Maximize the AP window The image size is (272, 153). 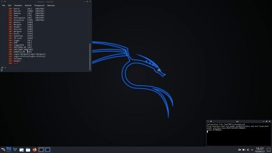pyautogui.click(x=266, y=122)
